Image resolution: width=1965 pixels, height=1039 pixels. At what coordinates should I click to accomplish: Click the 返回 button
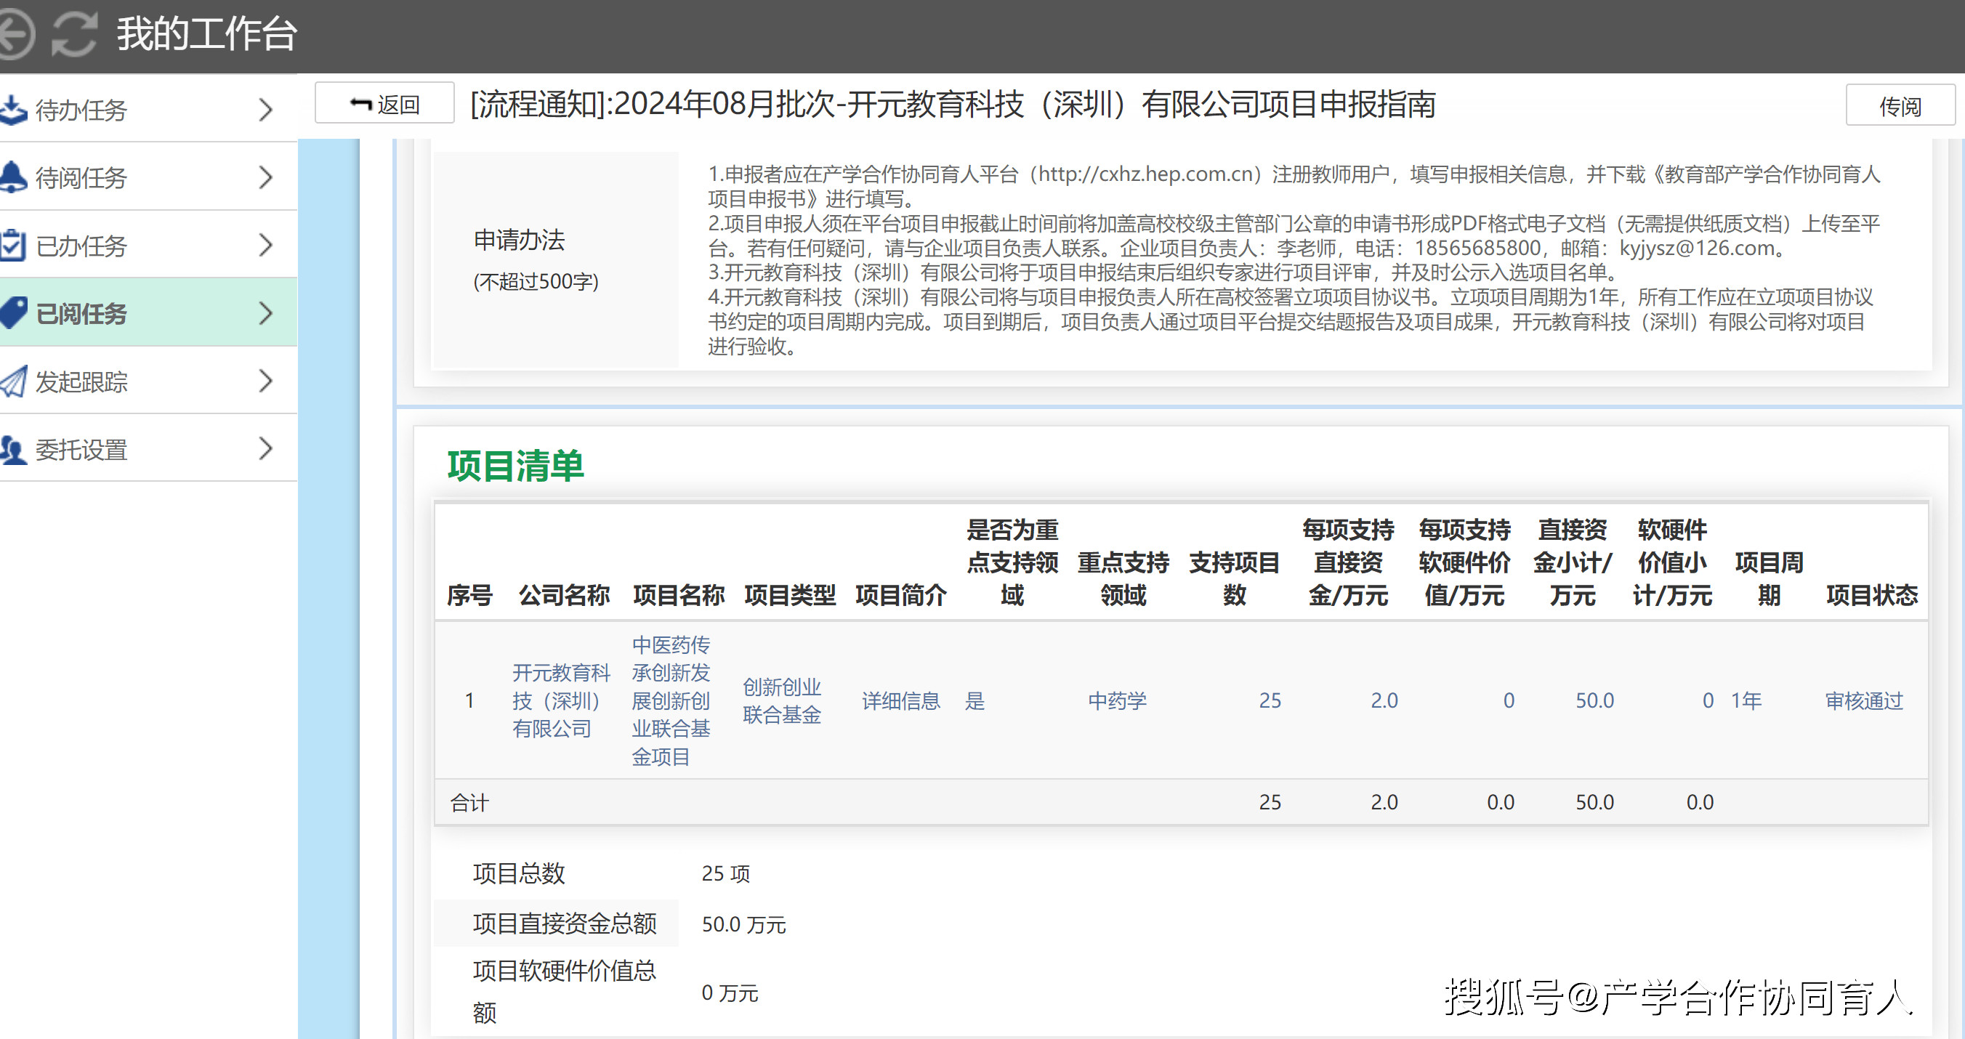(384, 104)
